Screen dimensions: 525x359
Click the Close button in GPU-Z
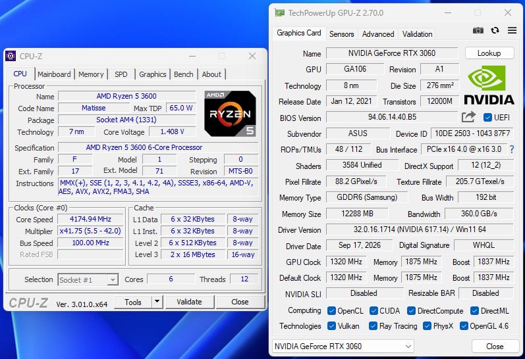pyautogui.click(x=495, y=347)
